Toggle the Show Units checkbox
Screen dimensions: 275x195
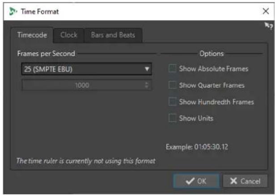(173, 118)
